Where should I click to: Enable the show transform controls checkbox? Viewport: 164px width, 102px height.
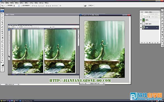coord(22,6)
